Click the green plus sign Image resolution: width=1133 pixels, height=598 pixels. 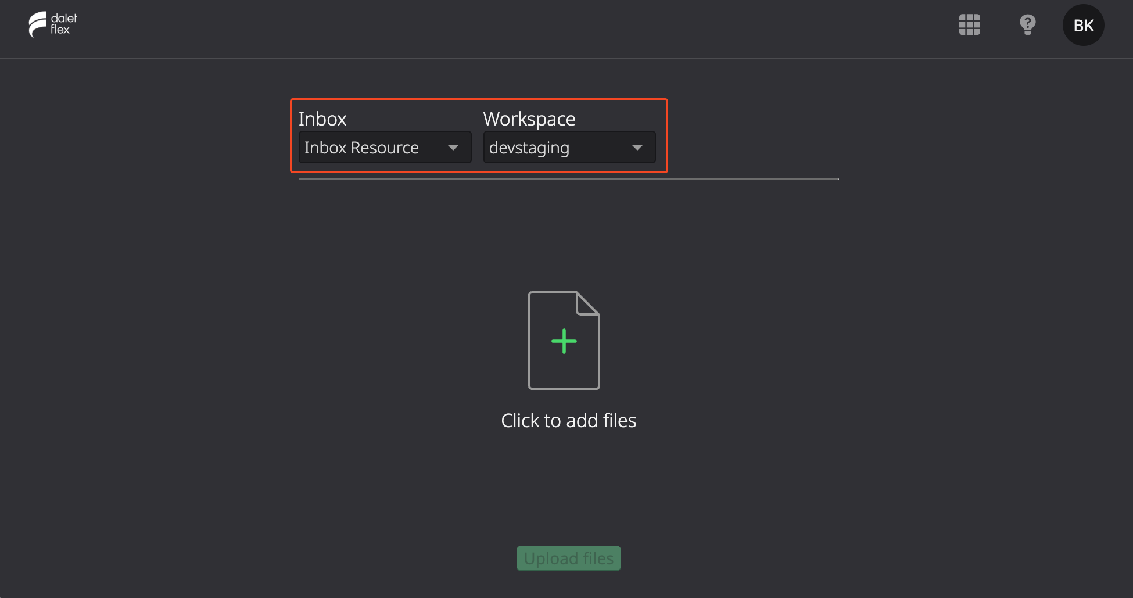coord(564,341)
